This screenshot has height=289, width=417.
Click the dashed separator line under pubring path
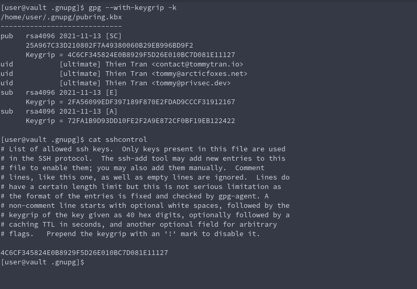[61, 26]
